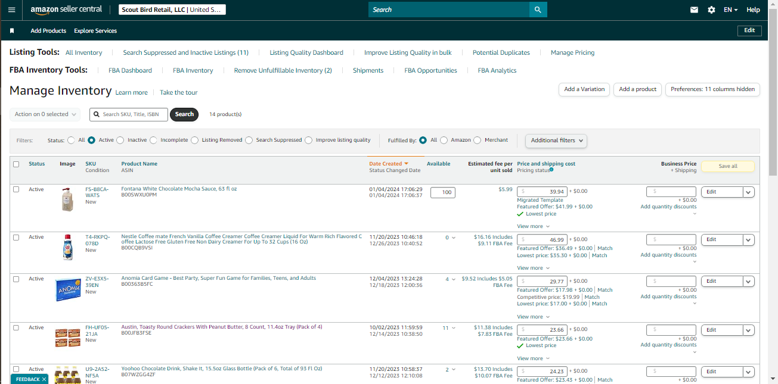The width and height of the screenshot is (778, 384).
Task: Open the messages envelope icon
Action: tap(694, 10)
